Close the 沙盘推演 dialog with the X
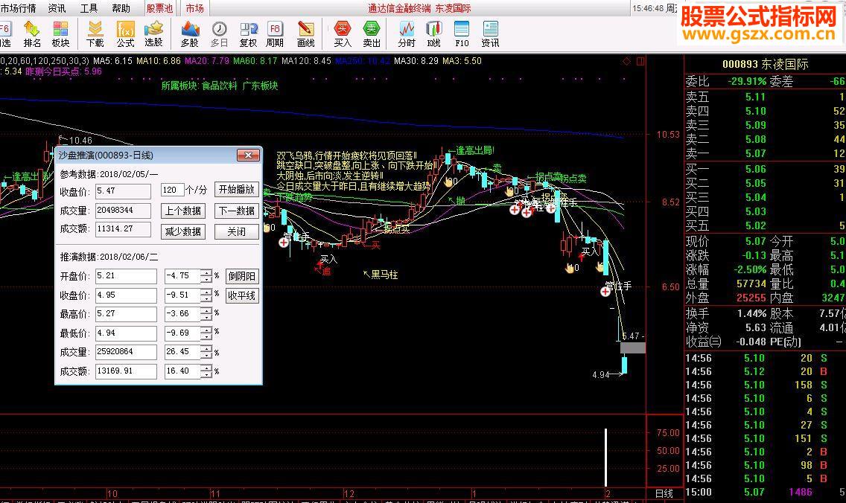 248,156
